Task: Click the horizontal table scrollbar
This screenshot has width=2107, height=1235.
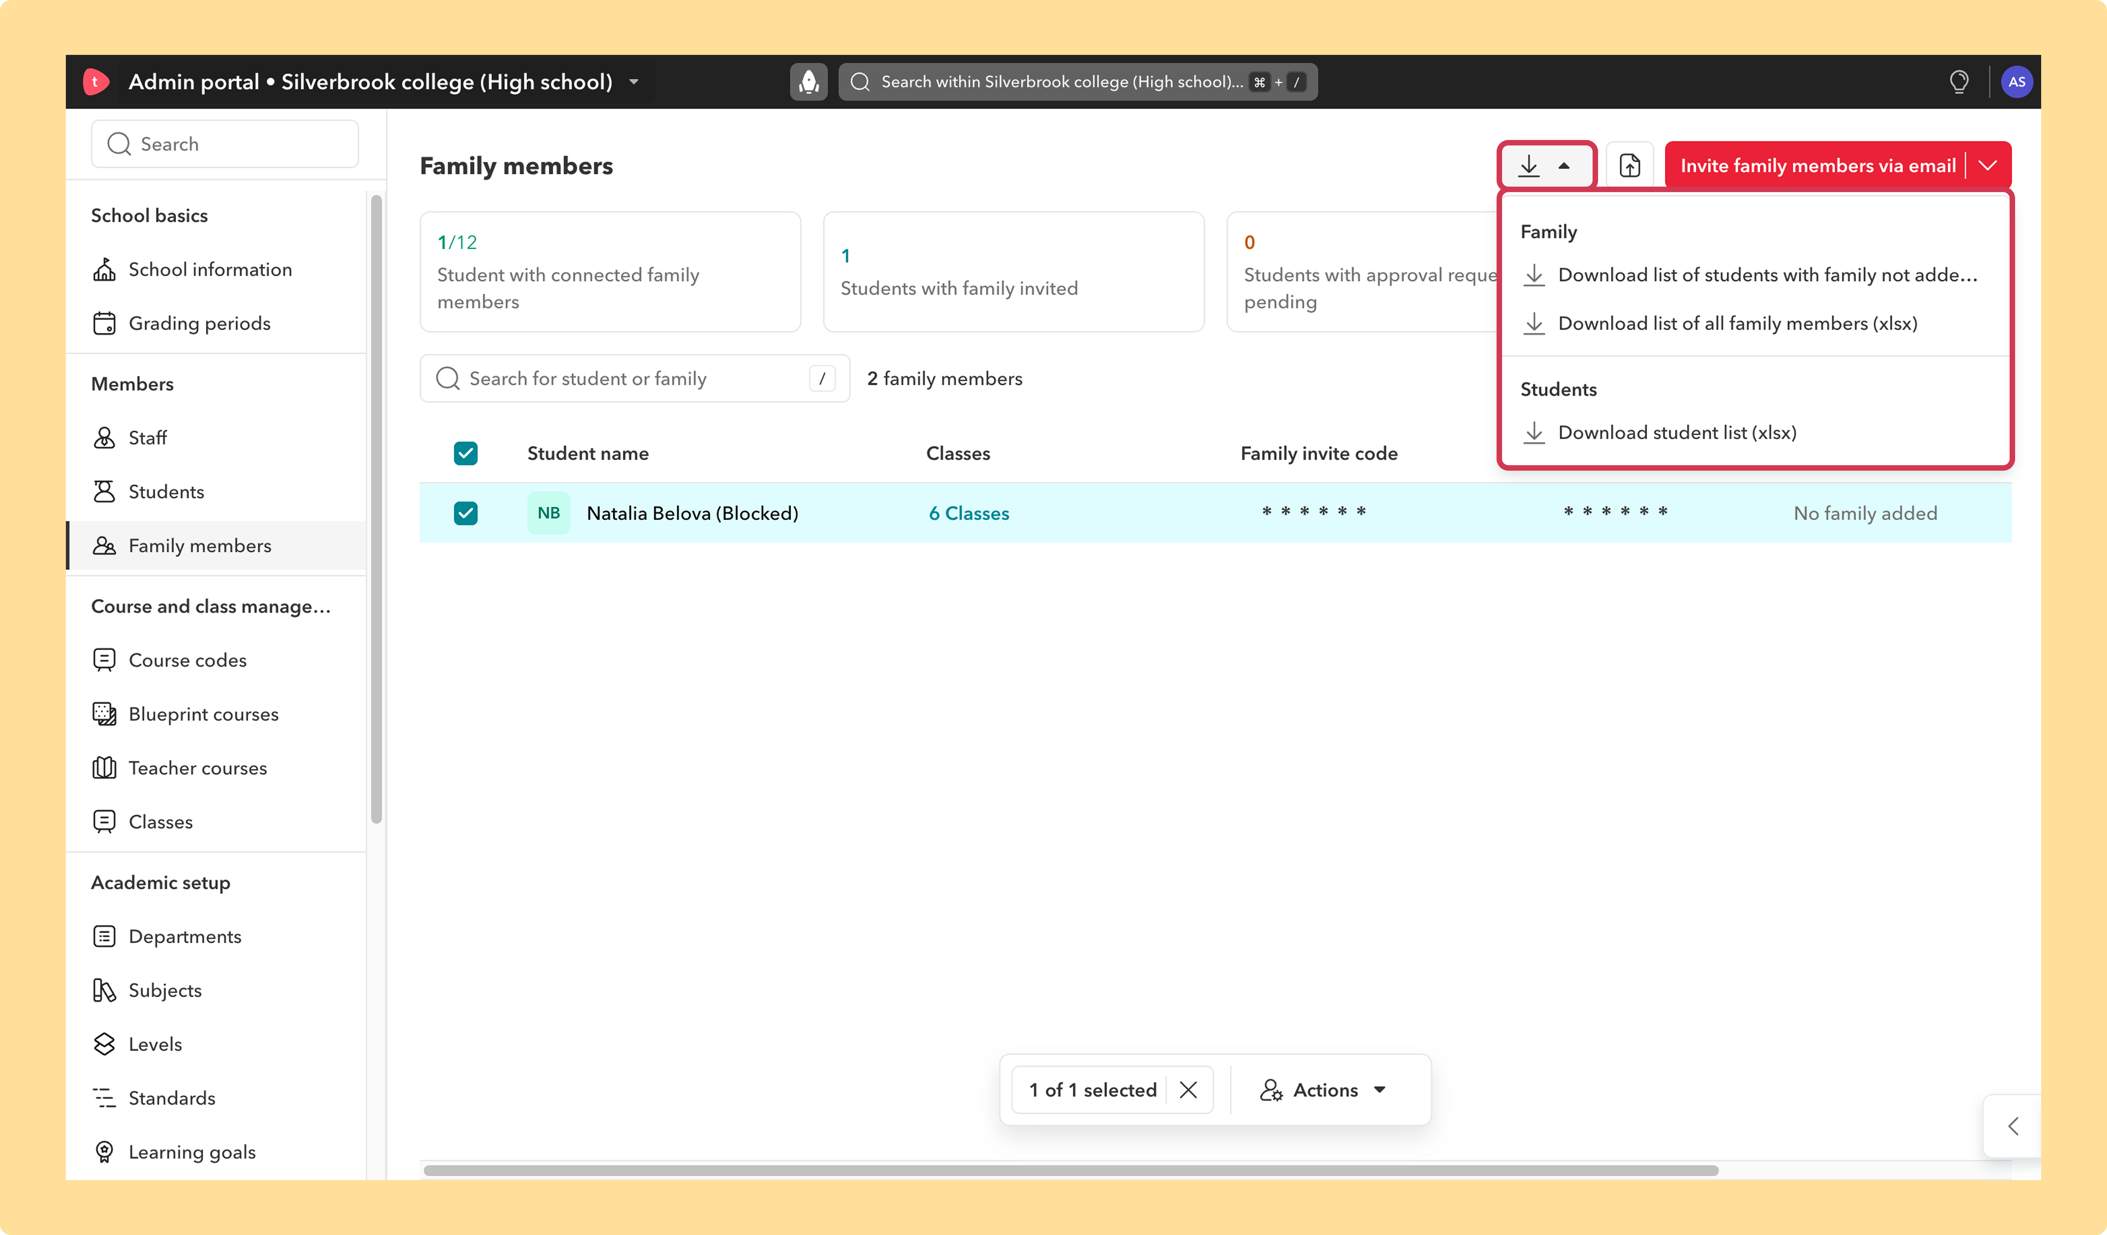Action: point(1071,1171)
